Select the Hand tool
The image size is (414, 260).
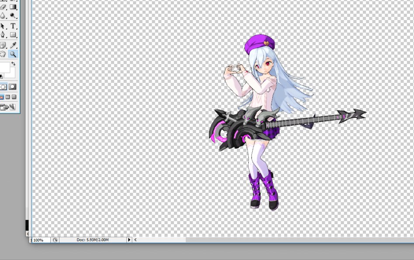coord(3,54)
